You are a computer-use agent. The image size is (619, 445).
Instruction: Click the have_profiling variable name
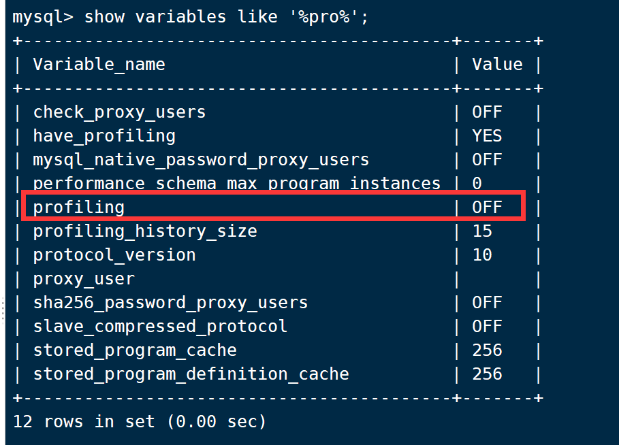tap(104, 136)
